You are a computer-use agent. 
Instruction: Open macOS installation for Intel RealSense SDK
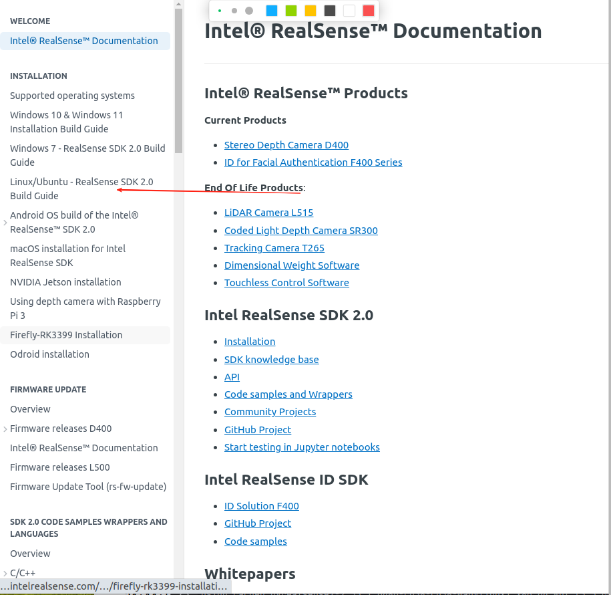[x=68, y=255]
